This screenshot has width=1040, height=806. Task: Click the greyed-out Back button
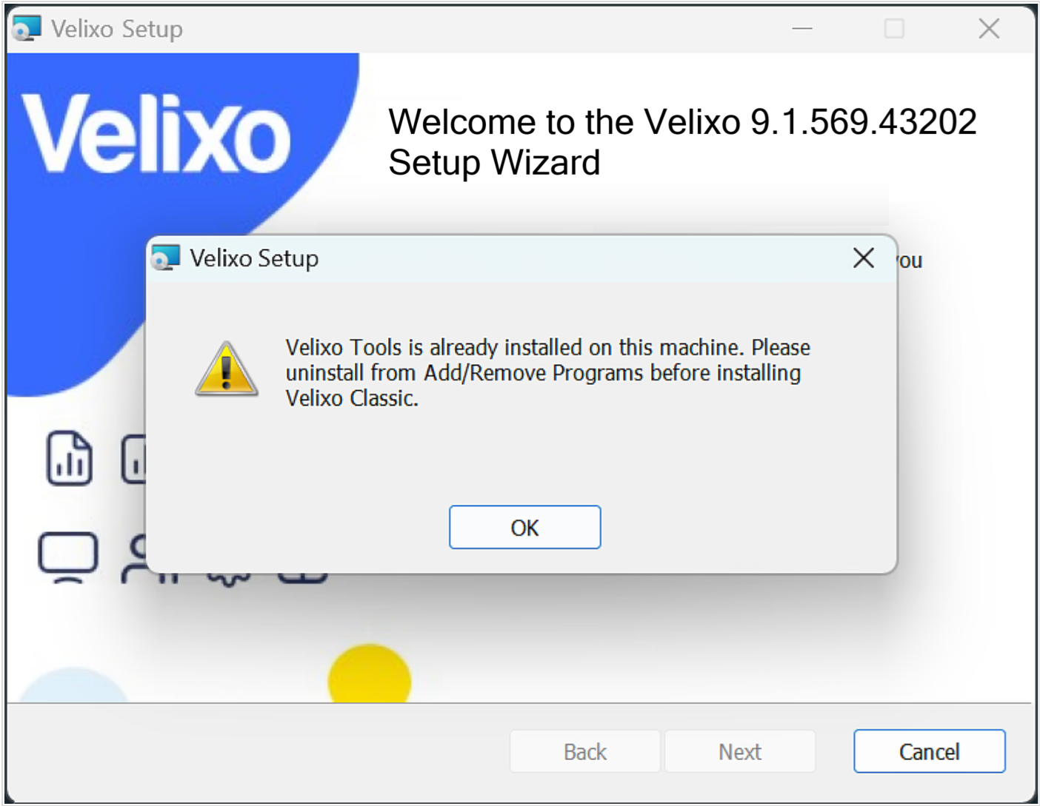click(584, 751)
